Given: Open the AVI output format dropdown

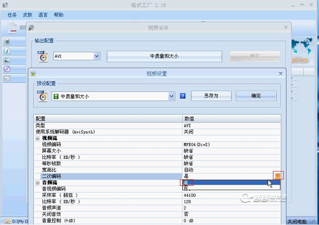Looking at the screenshot, I should coord(97,56).
